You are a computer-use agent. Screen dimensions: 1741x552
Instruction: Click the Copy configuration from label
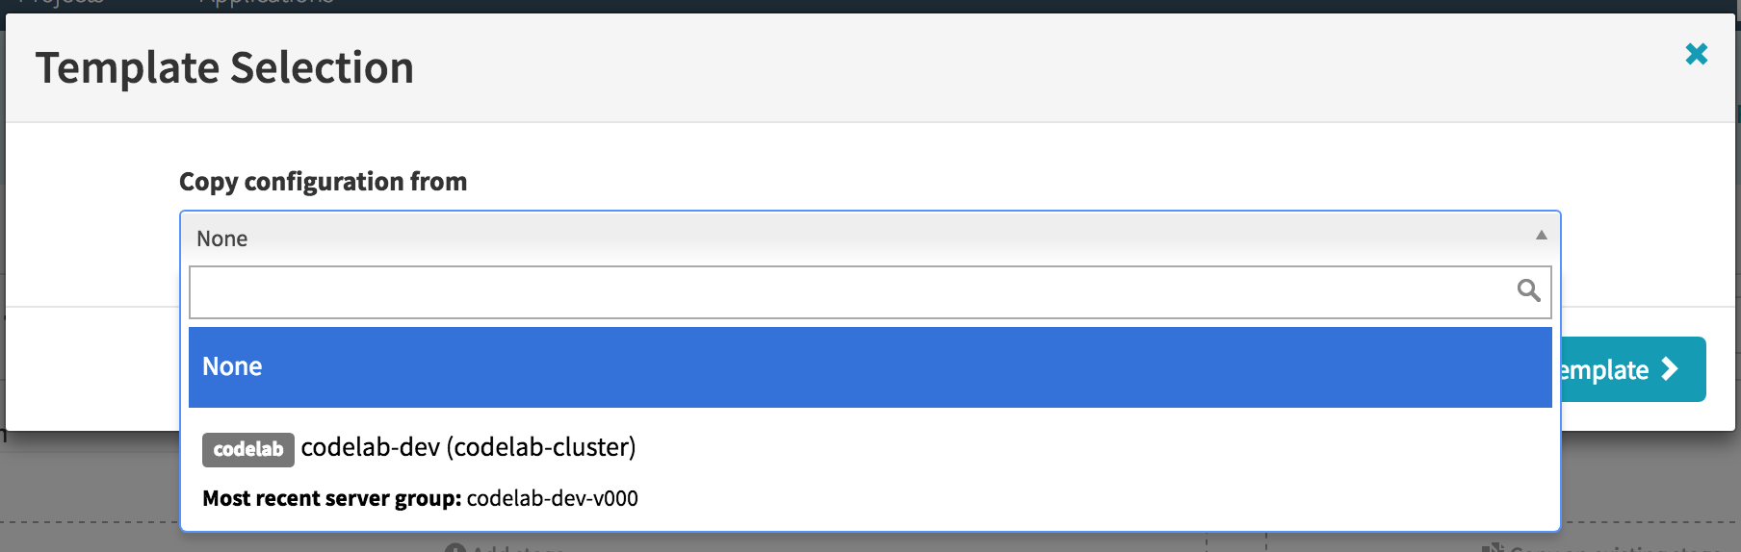pos(323,182)
